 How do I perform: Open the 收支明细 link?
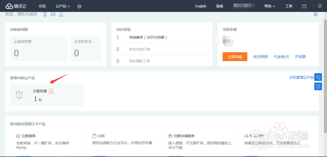point(261,57)
